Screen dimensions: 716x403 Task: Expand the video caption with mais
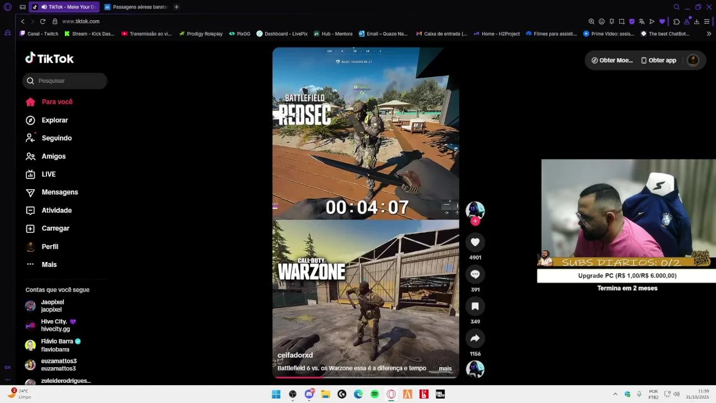445,368
